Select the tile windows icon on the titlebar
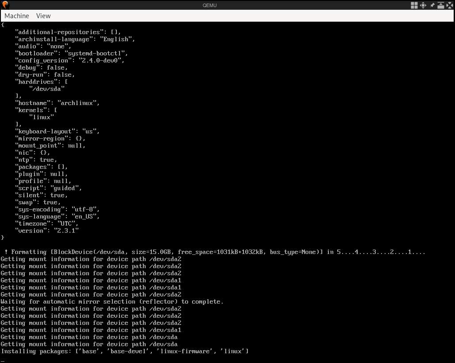455x363 pixels. (414, 5)
